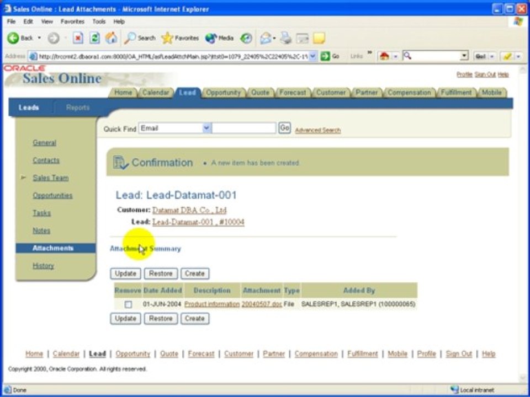Click the Mail envelope toolbar icon
This screenshot has width=530, height=397.
266,38
